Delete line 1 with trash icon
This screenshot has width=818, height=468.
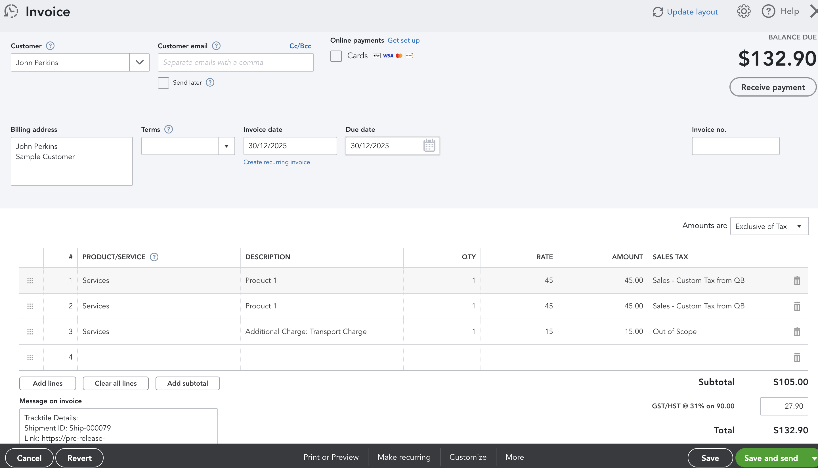coord(797,281)
